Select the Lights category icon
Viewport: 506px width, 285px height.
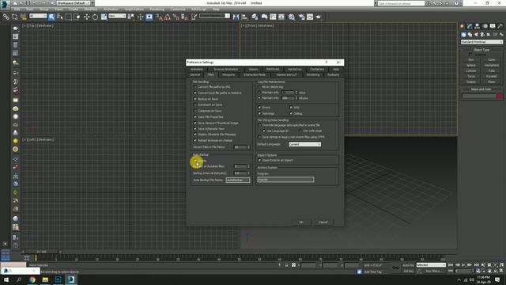[476, 34]
